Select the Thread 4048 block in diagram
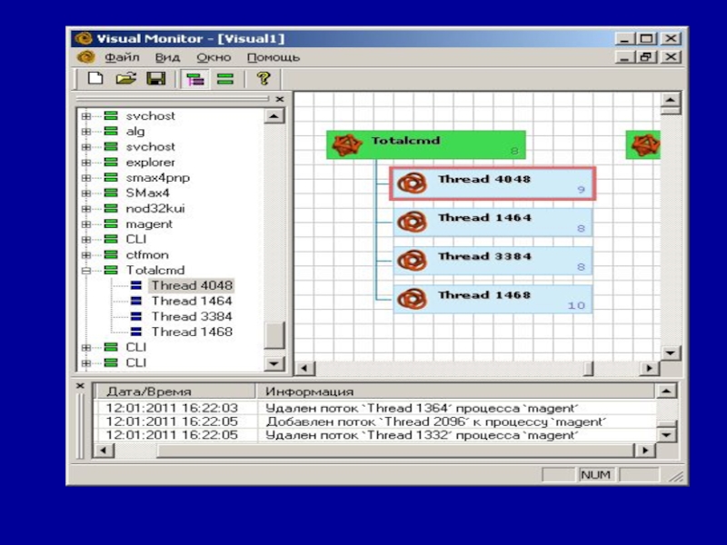 tap(493, 183)
